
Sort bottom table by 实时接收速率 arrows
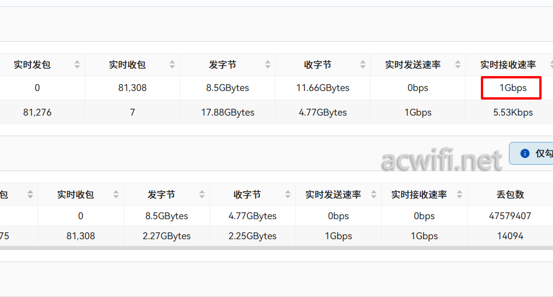pyautogui.click(x=460, y=195)
